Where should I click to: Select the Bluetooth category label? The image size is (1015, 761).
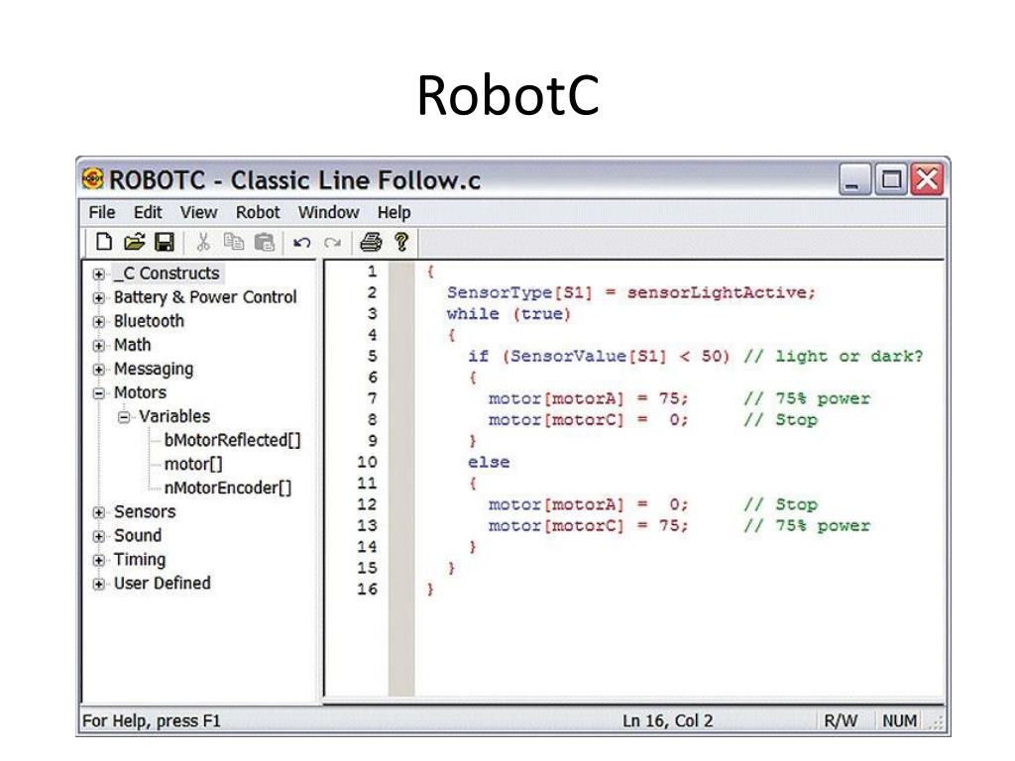149,321
